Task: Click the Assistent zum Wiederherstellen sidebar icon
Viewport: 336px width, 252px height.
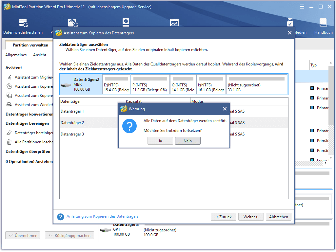Action: tap(9, 105)
